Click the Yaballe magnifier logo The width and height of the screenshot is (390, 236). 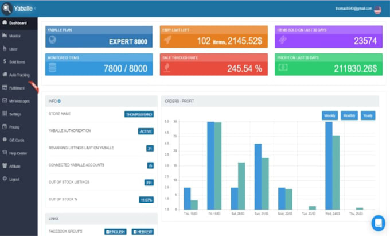tap(7, 8)
